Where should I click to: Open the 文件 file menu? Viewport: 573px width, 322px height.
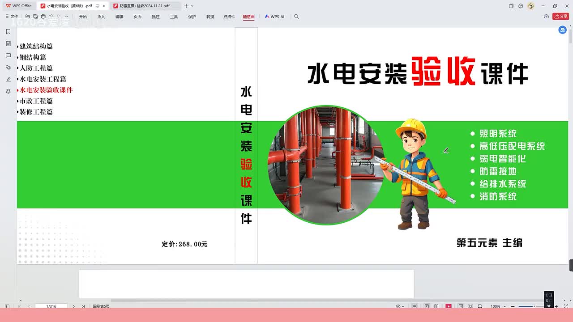12,17
